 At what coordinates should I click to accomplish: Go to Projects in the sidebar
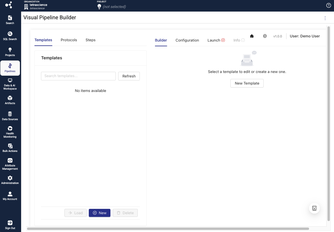[x=10, y=52]
